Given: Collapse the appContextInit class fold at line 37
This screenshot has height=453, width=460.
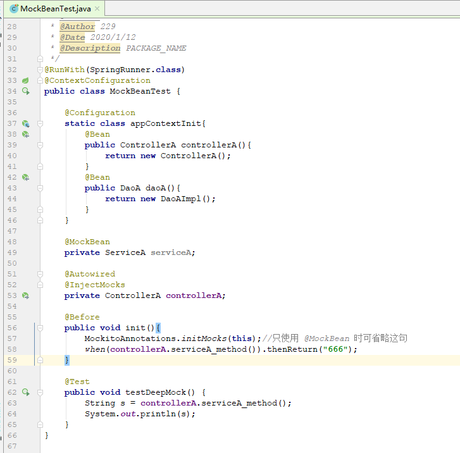Looking at the screenshot, I should 40,123.
